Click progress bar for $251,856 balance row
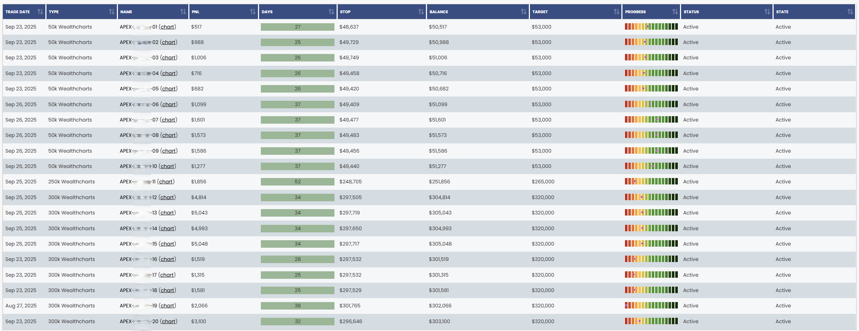This screenshot has width=859, height=331. click(x=651, y=182)
